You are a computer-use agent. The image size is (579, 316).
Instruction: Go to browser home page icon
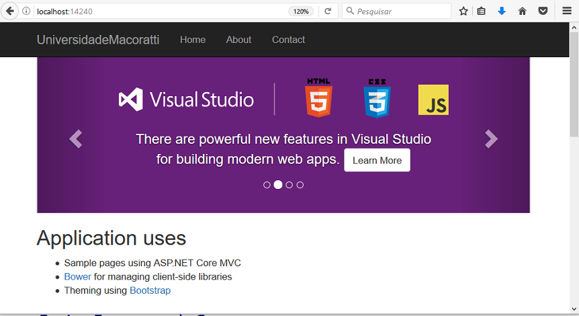(522, 11)
